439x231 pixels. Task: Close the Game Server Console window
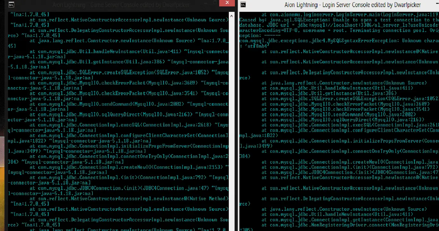[x=227, y=3]
